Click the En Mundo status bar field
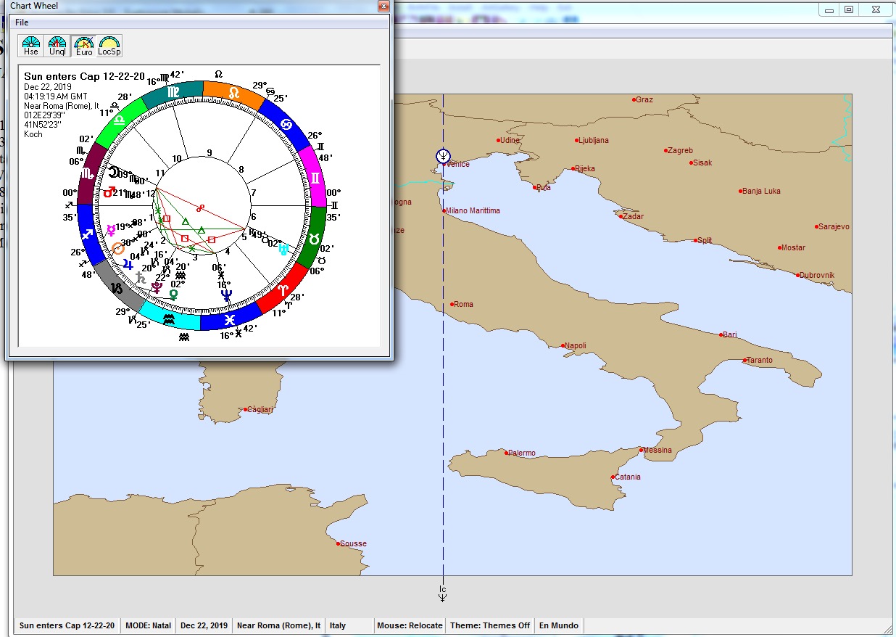Image resolution: width=896 pixels, height=637 pixels. [x=558, y=625]
